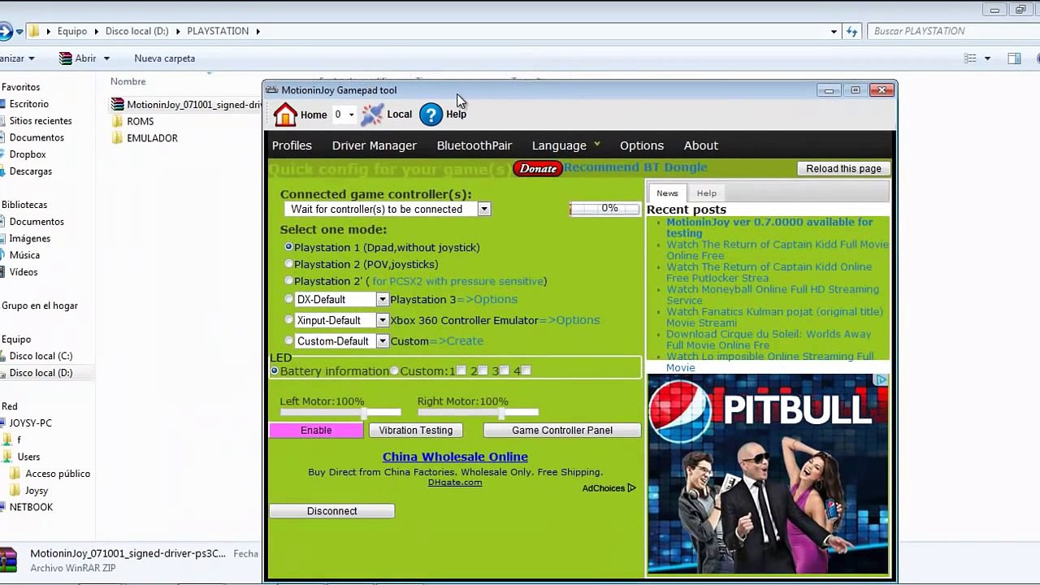Image resolution: width=1040 pixels, height=585 pixels.
Task: Select the Playstation 3 DX-Default mode radio
Action: 288,299
